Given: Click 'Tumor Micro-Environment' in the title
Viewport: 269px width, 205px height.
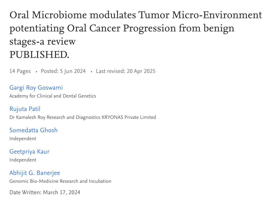Looking at the screenshot, I should click(x=200, y=15).
